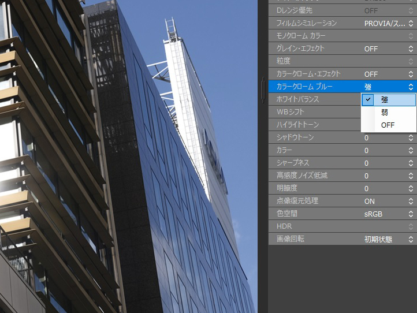Select the WBシフト row label
The width and height of the screenshot is (417, 313).
[290, 112]
